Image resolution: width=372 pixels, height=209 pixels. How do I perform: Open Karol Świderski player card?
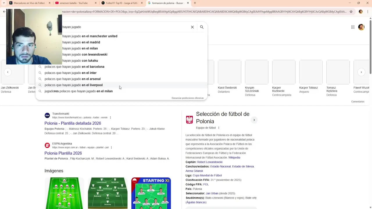[229, 77]
